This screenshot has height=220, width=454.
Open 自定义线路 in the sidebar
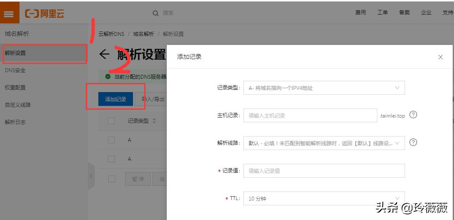click(x=18, y=105)
